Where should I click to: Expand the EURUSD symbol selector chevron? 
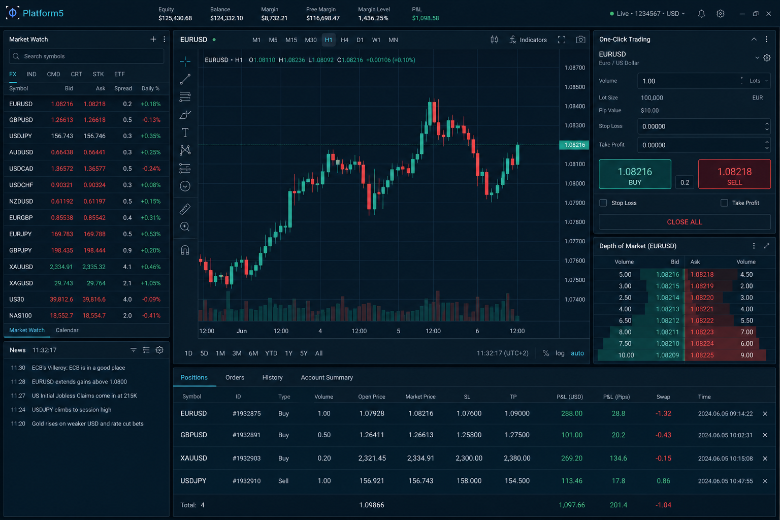[757, 58]
